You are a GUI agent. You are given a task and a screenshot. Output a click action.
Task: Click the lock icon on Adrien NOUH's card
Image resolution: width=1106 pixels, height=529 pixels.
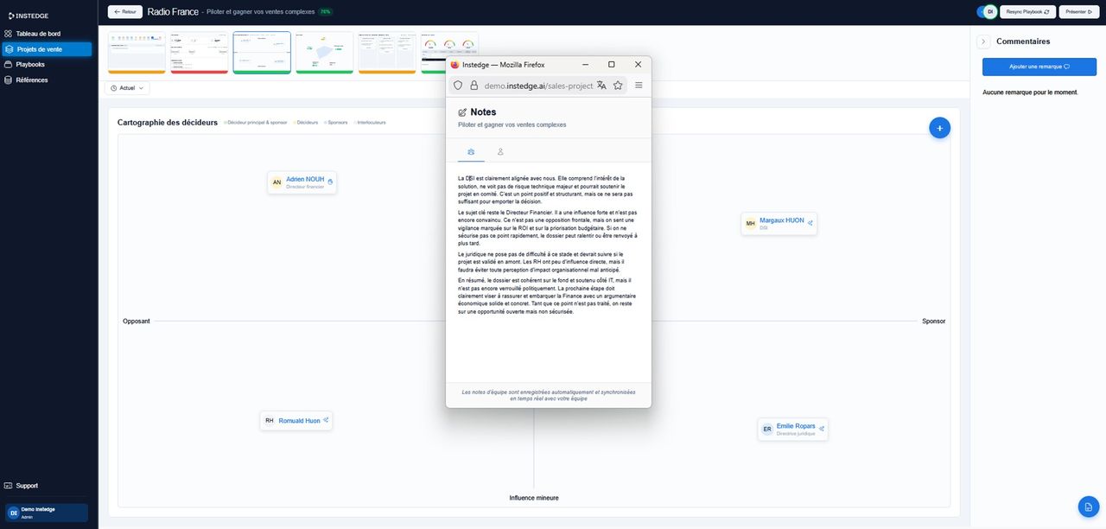click(328, 180)
